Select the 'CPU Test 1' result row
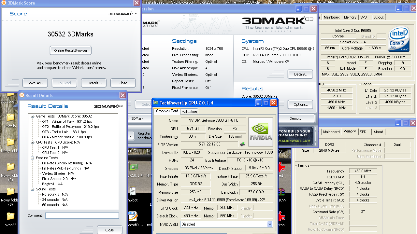This screenshot has width=417, height=234. pyautogui.click(x=55, y=147)
